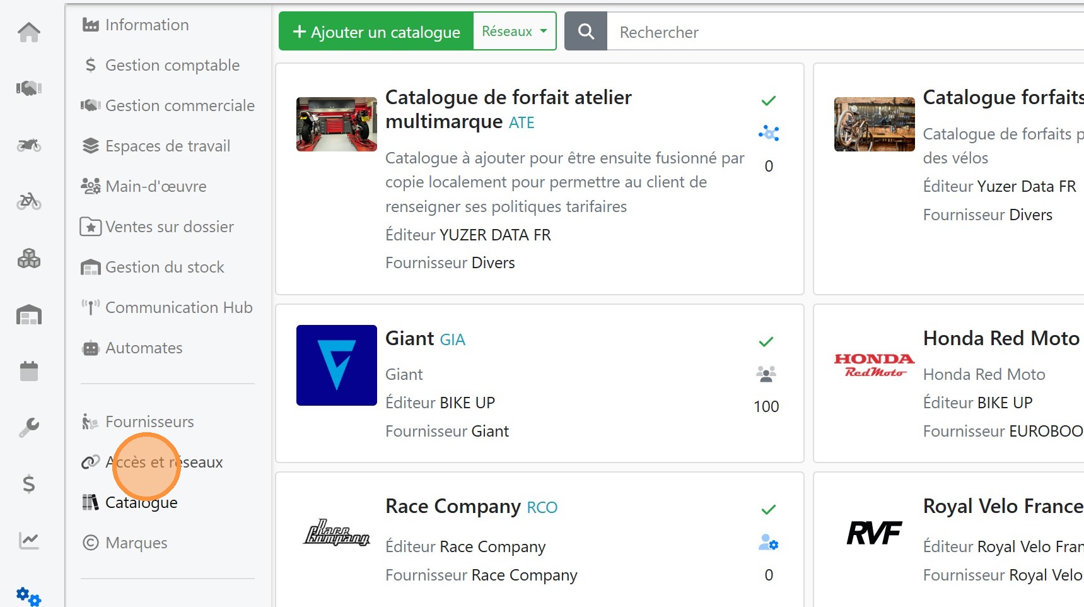Open the calendar icon in left rail
This screenshot has height=607, width=1084.
point(29,371)
